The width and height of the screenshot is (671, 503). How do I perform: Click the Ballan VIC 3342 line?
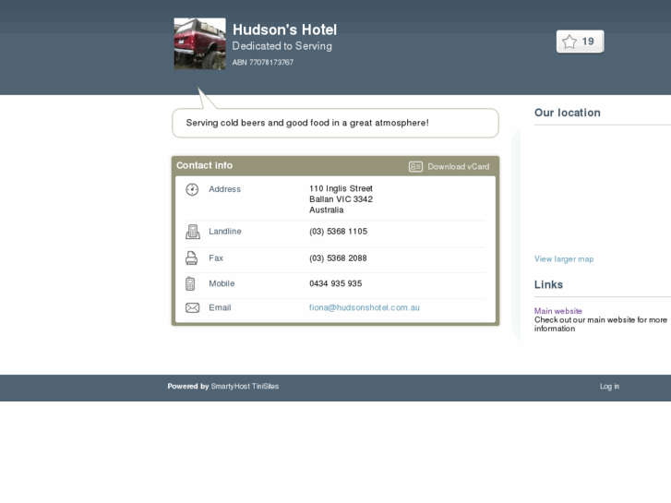(341, 199)
